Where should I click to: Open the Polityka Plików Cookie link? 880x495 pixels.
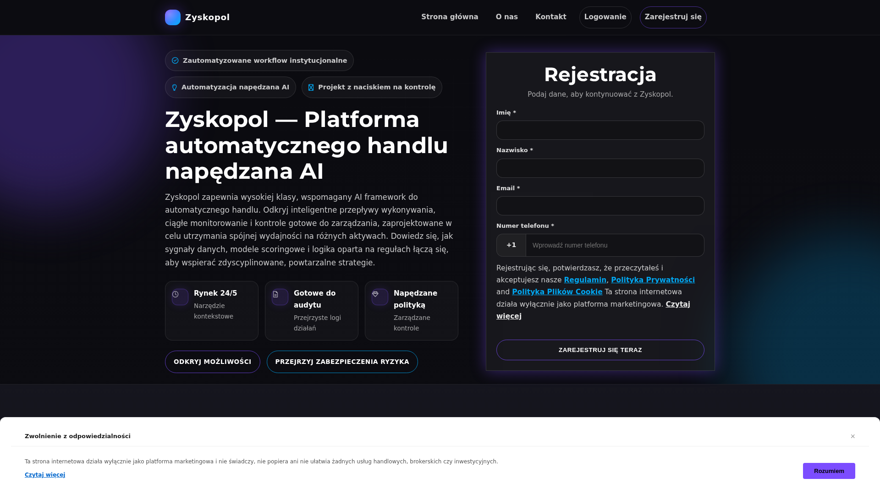pyautogui.click(x=557, y=292)
